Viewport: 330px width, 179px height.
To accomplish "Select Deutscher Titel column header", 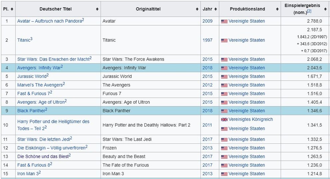I will tap(56, 9).
